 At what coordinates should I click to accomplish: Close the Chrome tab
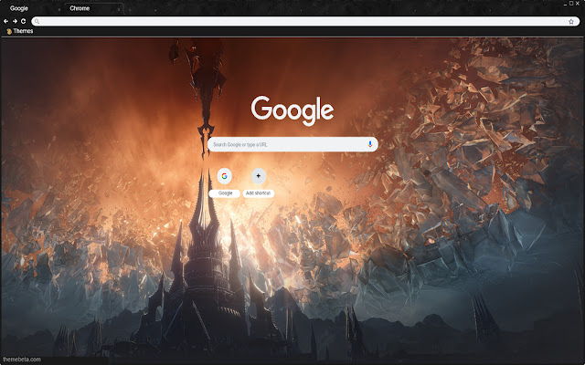click(119, 10)
